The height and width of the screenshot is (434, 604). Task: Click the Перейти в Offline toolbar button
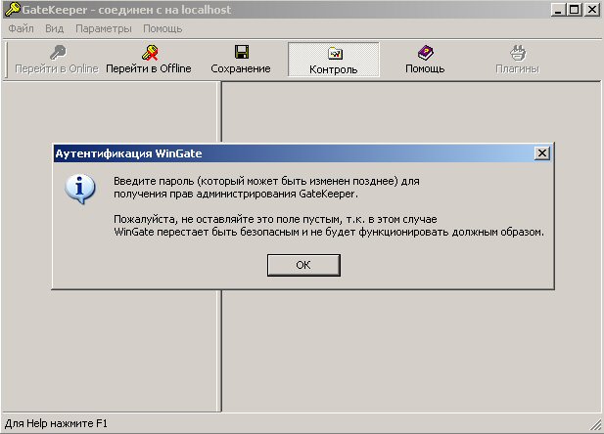point(149,60)
